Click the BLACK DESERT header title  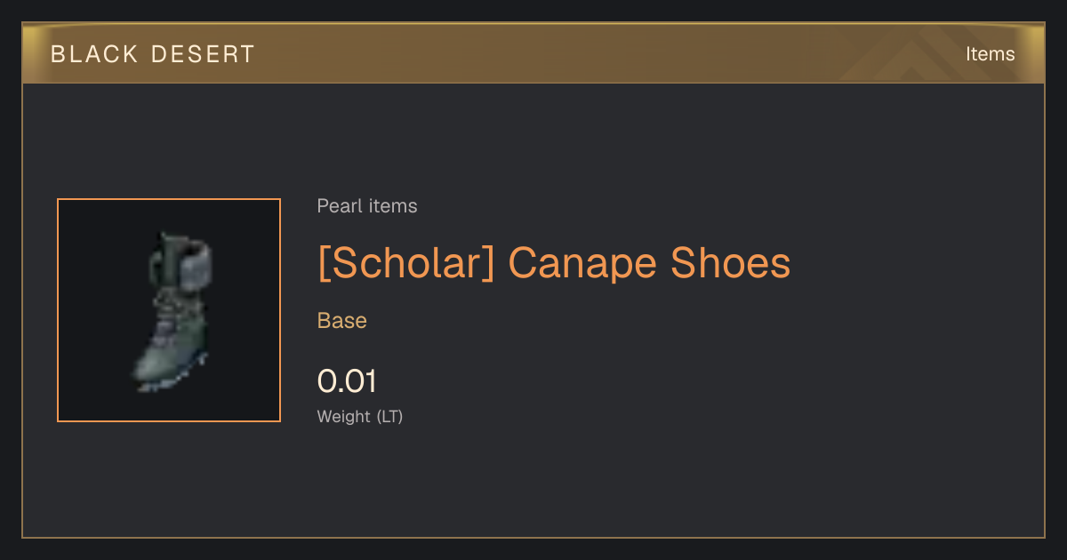click(153, 54)
